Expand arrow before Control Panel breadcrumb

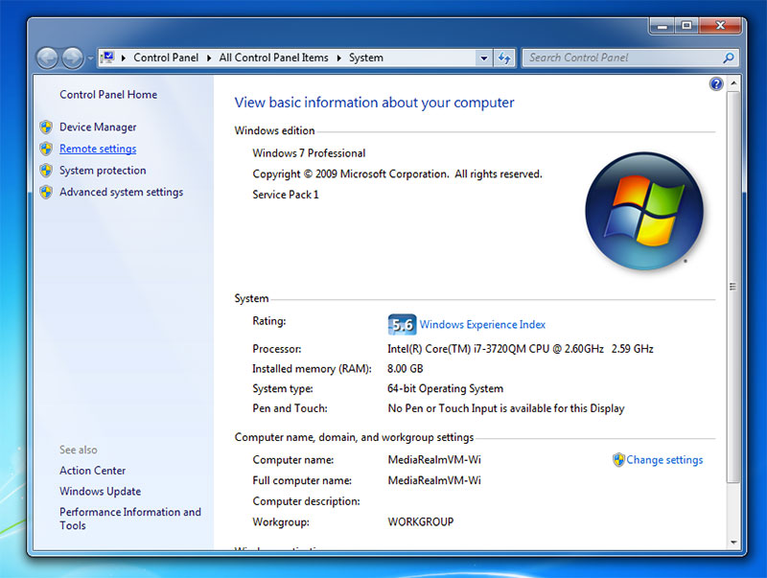[x=124, y=58]
